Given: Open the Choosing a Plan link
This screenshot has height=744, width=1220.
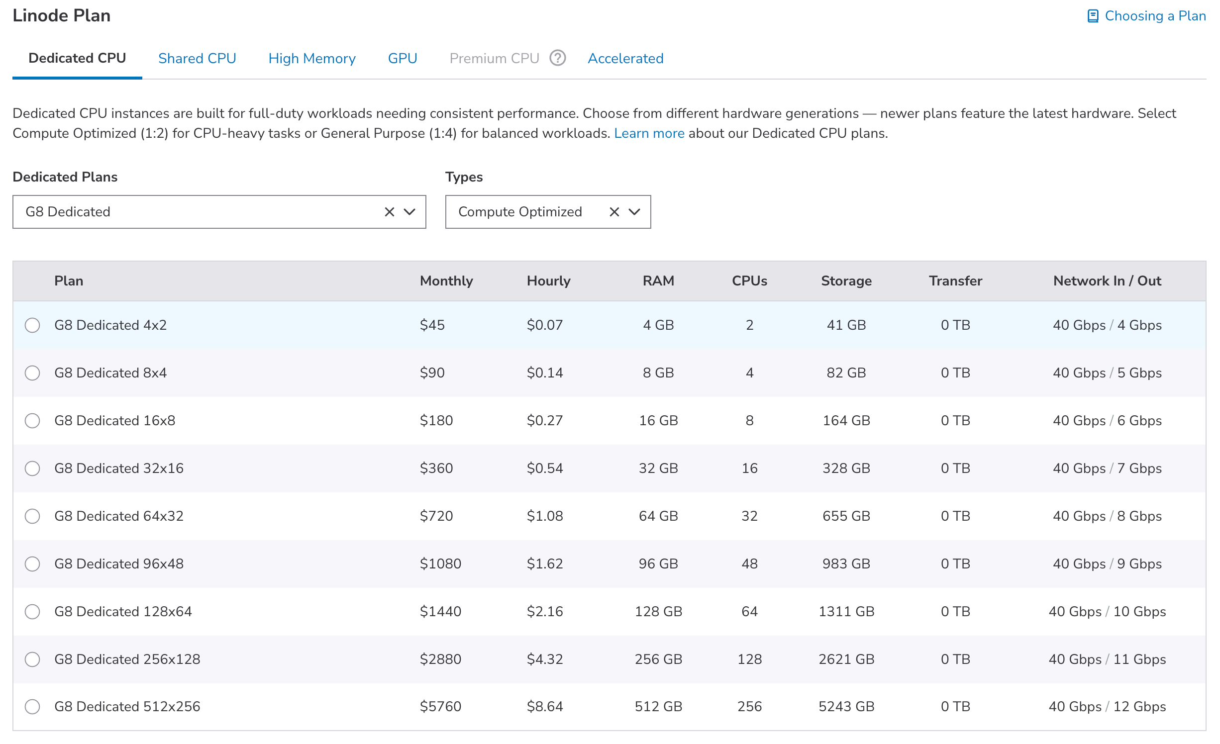Looking at the screenshot, I should coord(1155,16).
